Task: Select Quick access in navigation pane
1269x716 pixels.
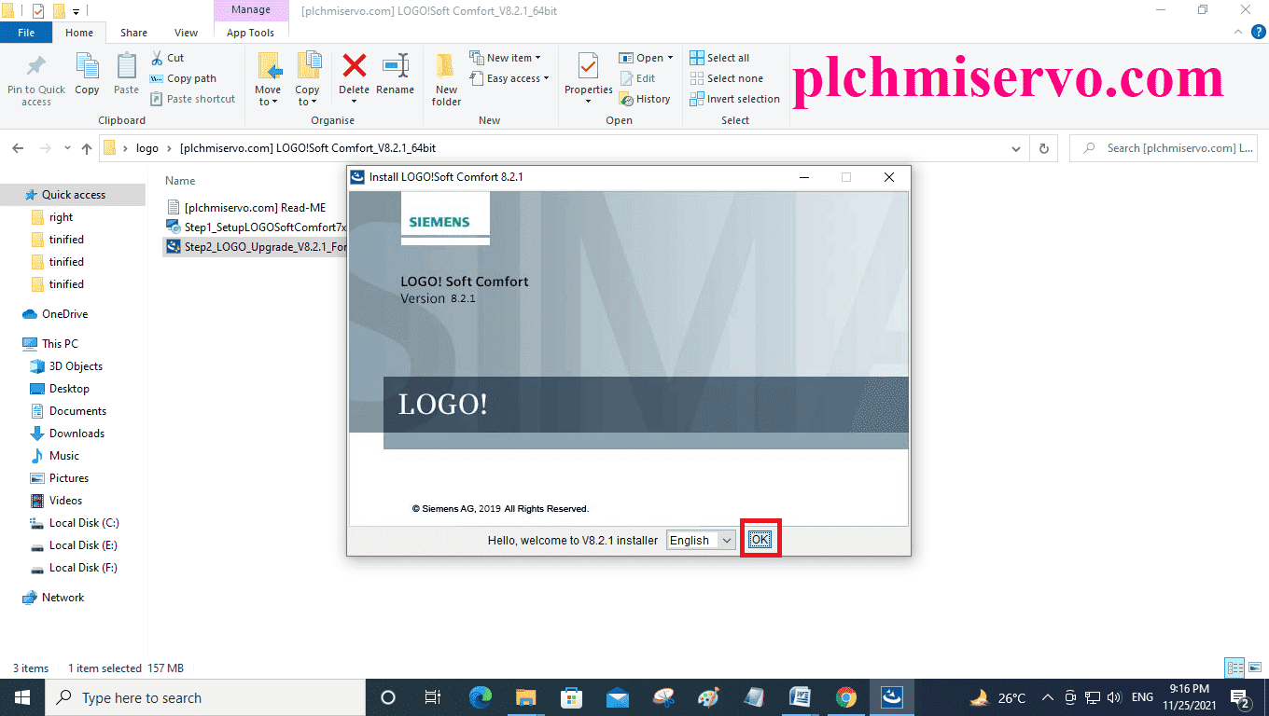Action: [73, 195]
